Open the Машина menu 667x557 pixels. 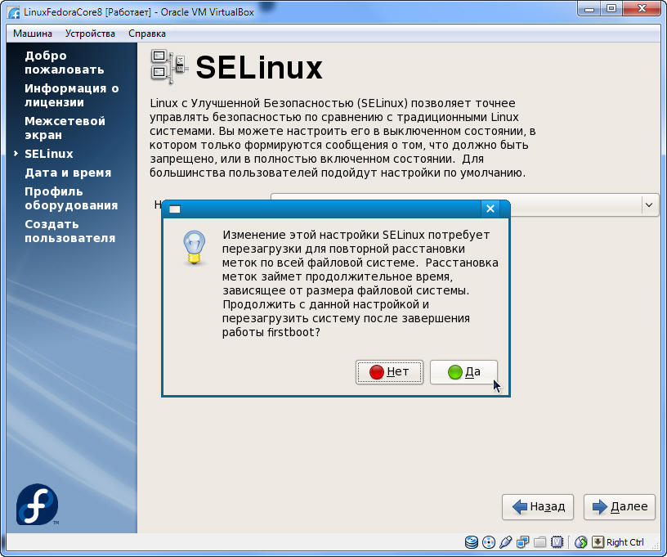pyautogui.click(x=33, y=34)
